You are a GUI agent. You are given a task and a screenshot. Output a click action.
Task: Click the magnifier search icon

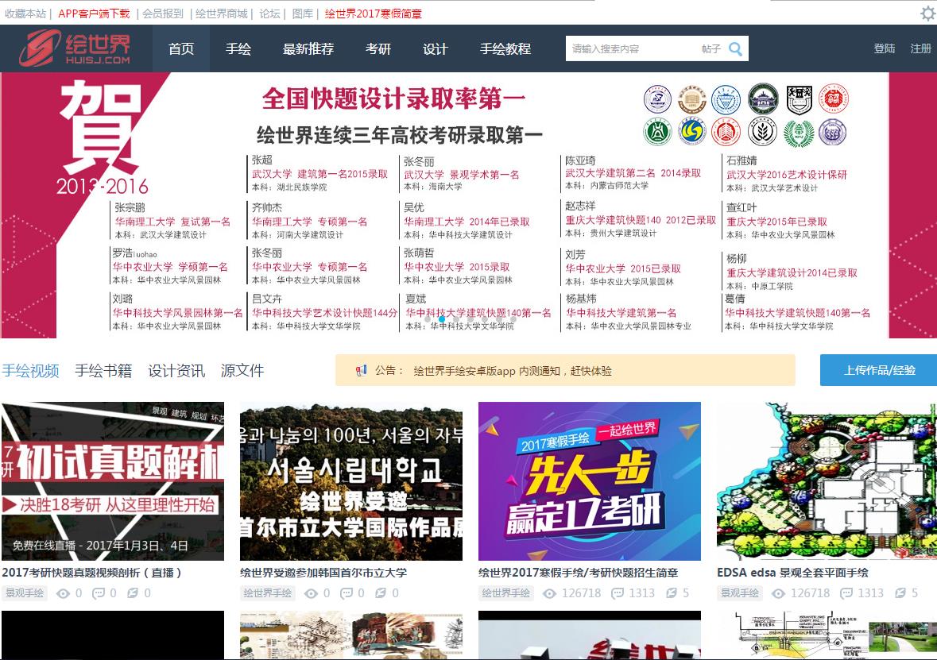pos(736,49)
